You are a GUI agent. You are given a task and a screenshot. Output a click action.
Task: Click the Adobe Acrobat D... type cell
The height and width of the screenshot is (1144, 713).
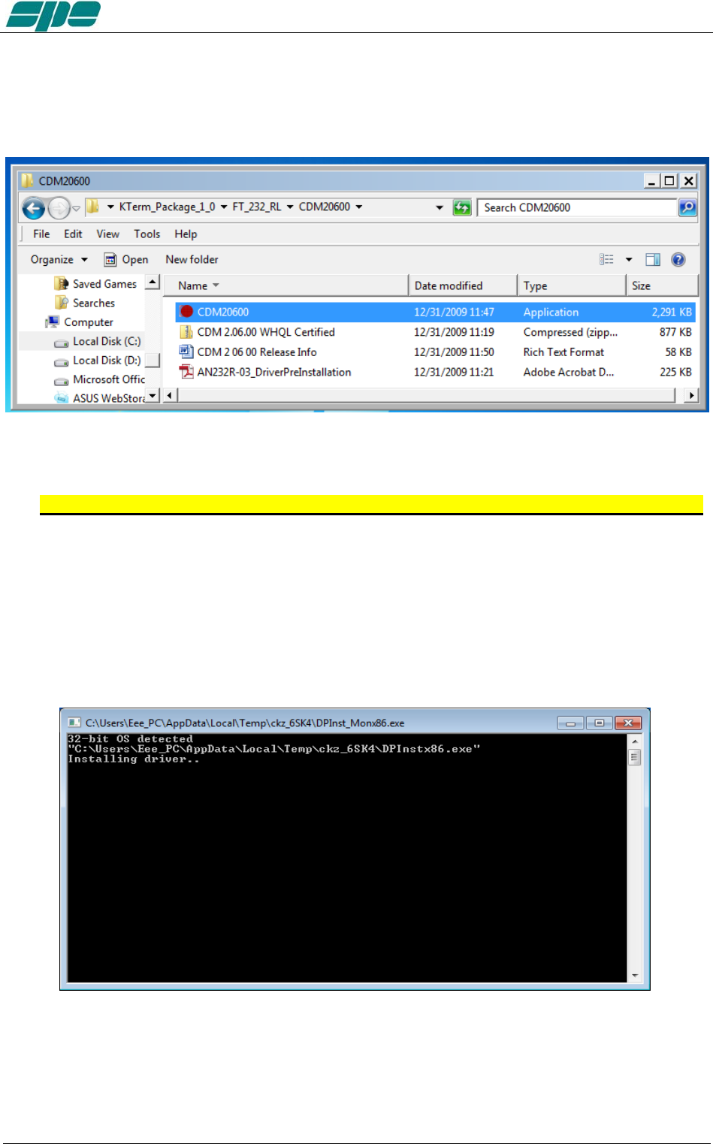569,372
